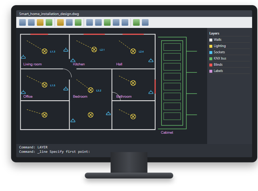Select the socket symbol in the Hall

tap(151, 60)
